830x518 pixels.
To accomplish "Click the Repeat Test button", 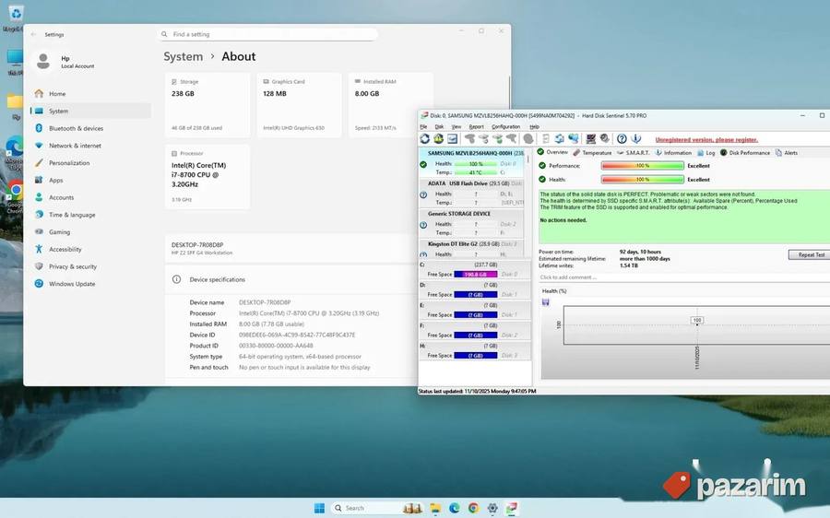I will (810, 255).
